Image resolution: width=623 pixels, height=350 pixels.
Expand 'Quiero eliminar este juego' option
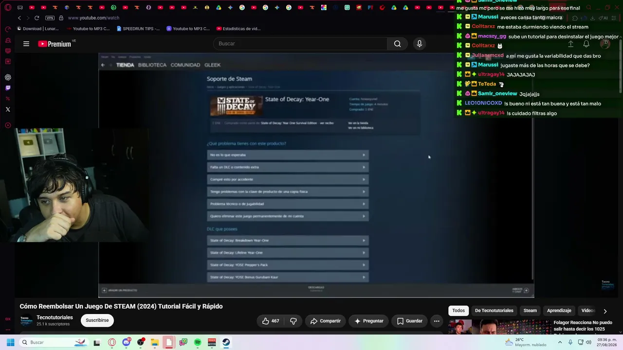tap(288, 216)
